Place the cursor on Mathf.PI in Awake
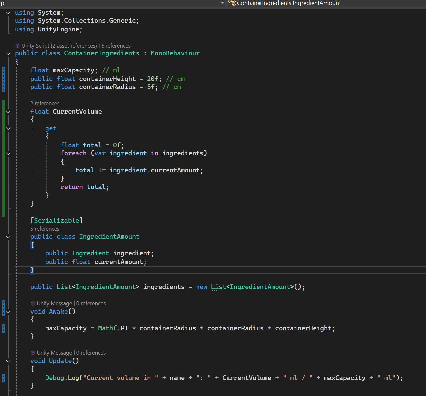 click(x=113, y=328)
